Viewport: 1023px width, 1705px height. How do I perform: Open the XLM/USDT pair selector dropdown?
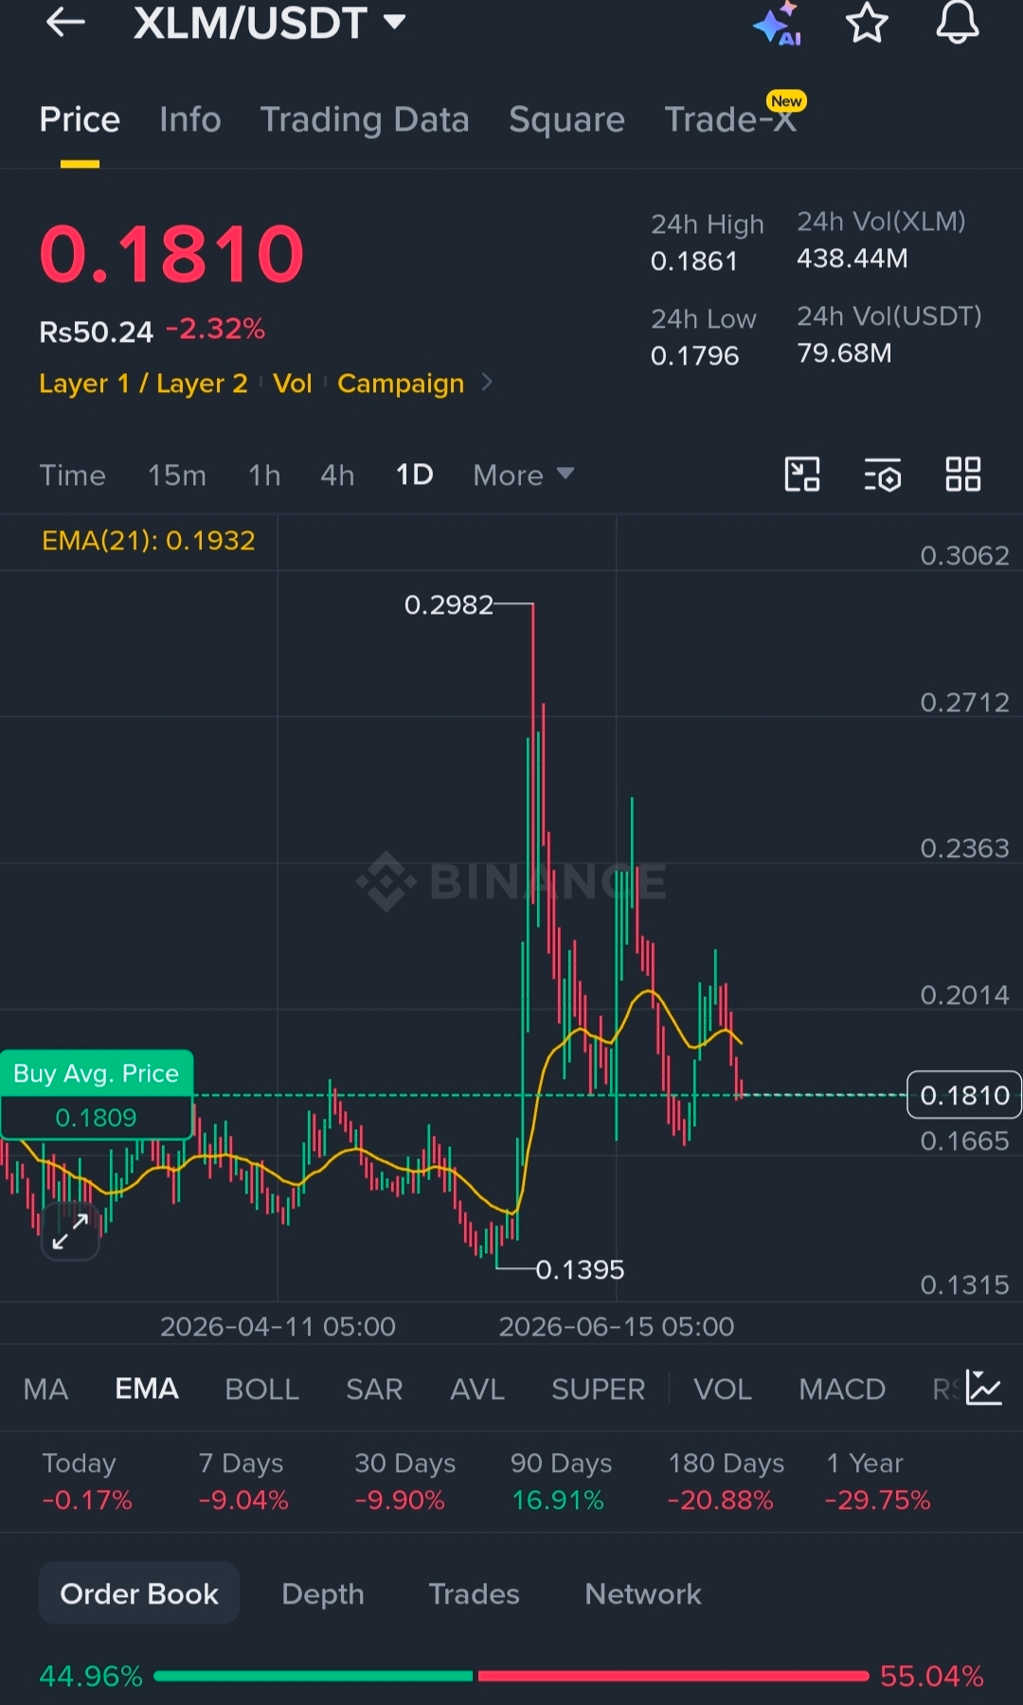coord(270,22)
